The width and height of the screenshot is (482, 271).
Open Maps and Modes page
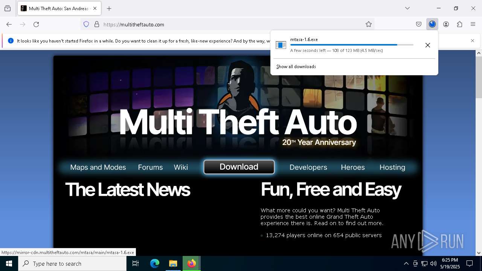pos(98,167)
